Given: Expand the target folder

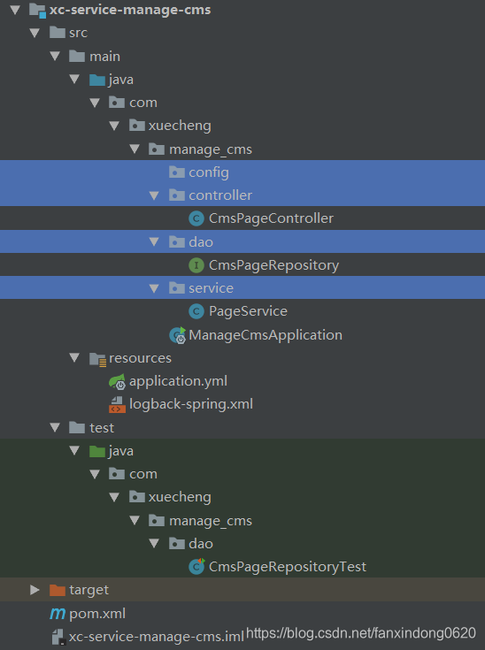Looking at the screenshot, I should [x=35, y=590].
